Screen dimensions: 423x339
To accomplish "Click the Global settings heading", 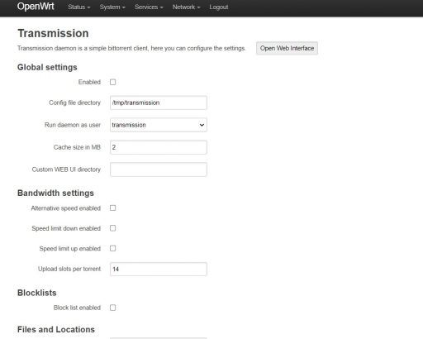I will (x=47, y=67).
